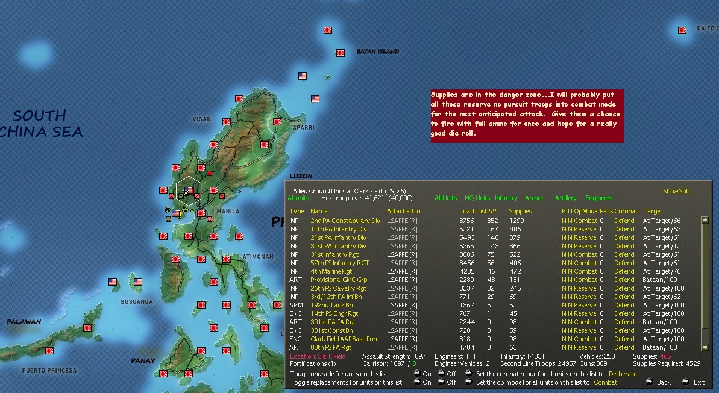Toggle Reserve op mode of 301st Const Bn
The width and height of the screenshot is (719, 393).
point(585,330)
